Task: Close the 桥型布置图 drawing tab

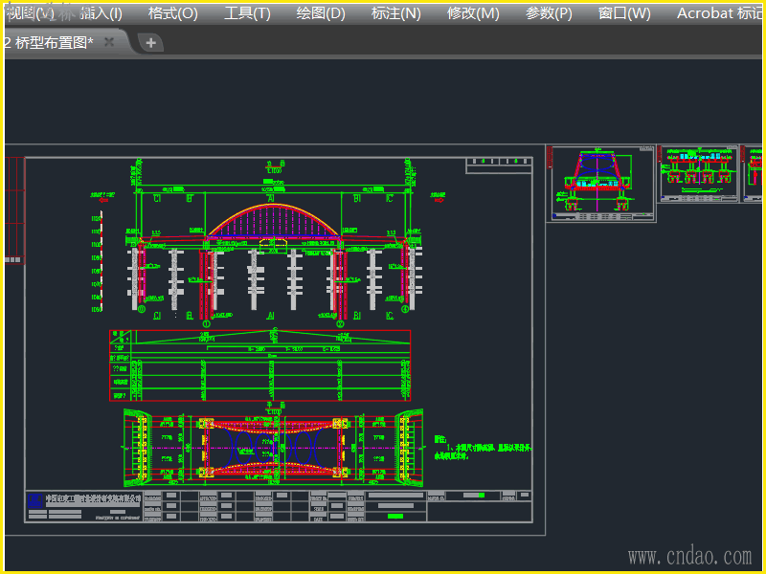Action: 109,42
